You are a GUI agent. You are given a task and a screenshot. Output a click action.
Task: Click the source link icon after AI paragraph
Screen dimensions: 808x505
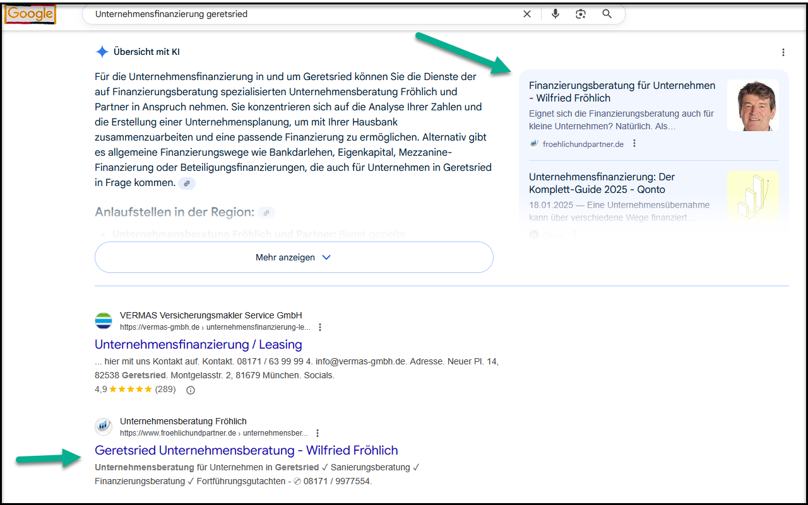click(187, 183)
